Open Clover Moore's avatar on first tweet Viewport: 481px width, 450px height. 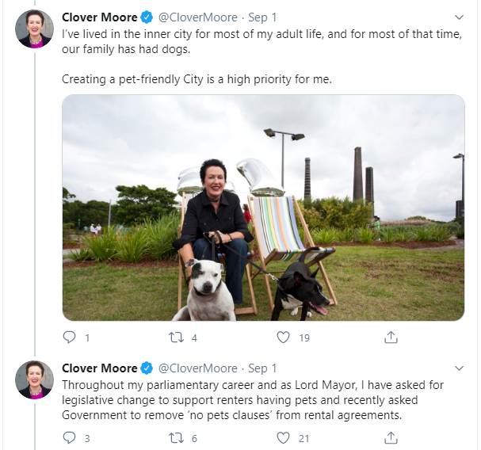(34, 29)
